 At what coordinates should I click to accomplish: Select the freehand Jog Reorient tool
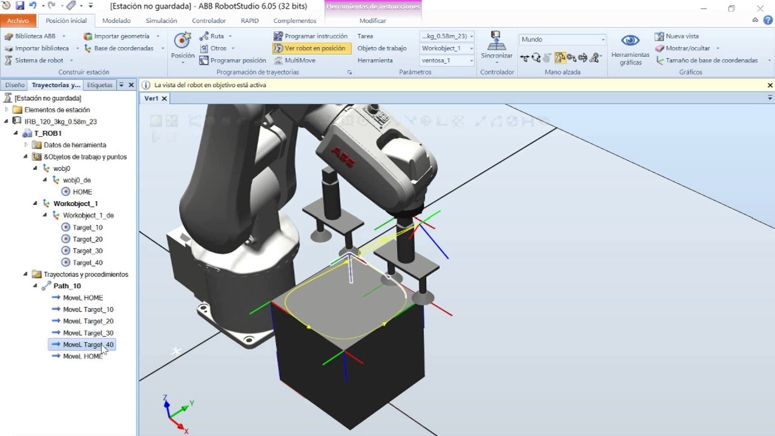click(582, 58)
